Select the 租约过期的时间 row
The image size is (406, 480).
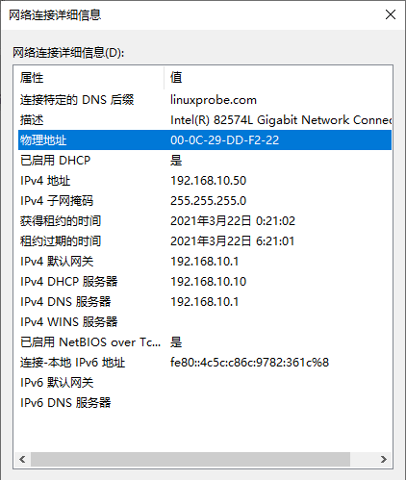click(x=205, y=240)
